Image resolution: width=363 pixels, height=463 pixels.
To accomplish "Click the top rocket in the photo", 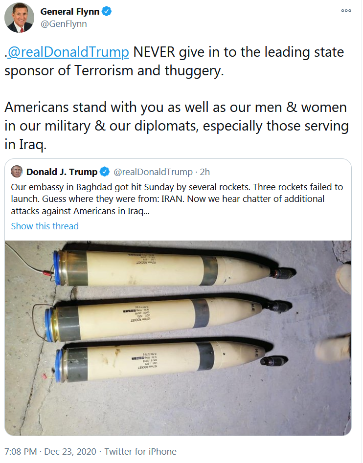I will point(174,268).
